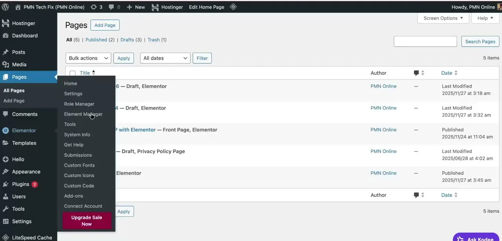The width and height of the screenshot is (502, 241).
Task: Click the Pages icon in sidebar
Action: [5, 77]
